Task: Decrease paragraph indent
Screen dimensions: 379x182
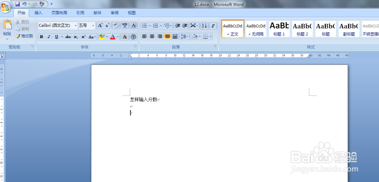Action: (x=178, y=25)
